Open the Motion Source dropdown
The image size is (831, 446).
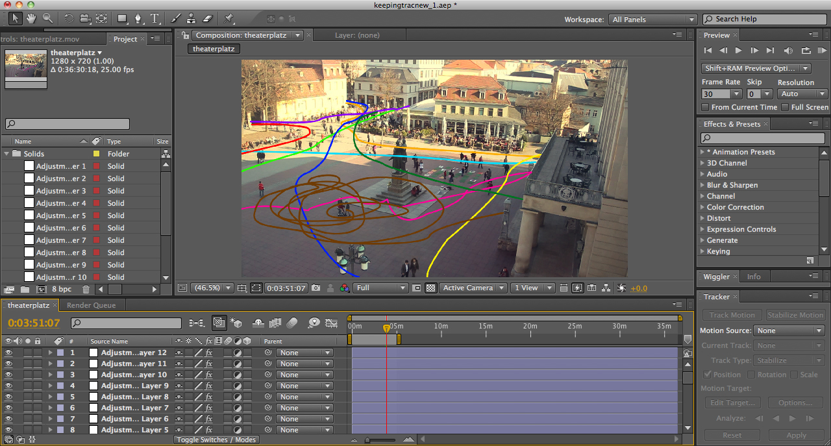pos(788,330)
